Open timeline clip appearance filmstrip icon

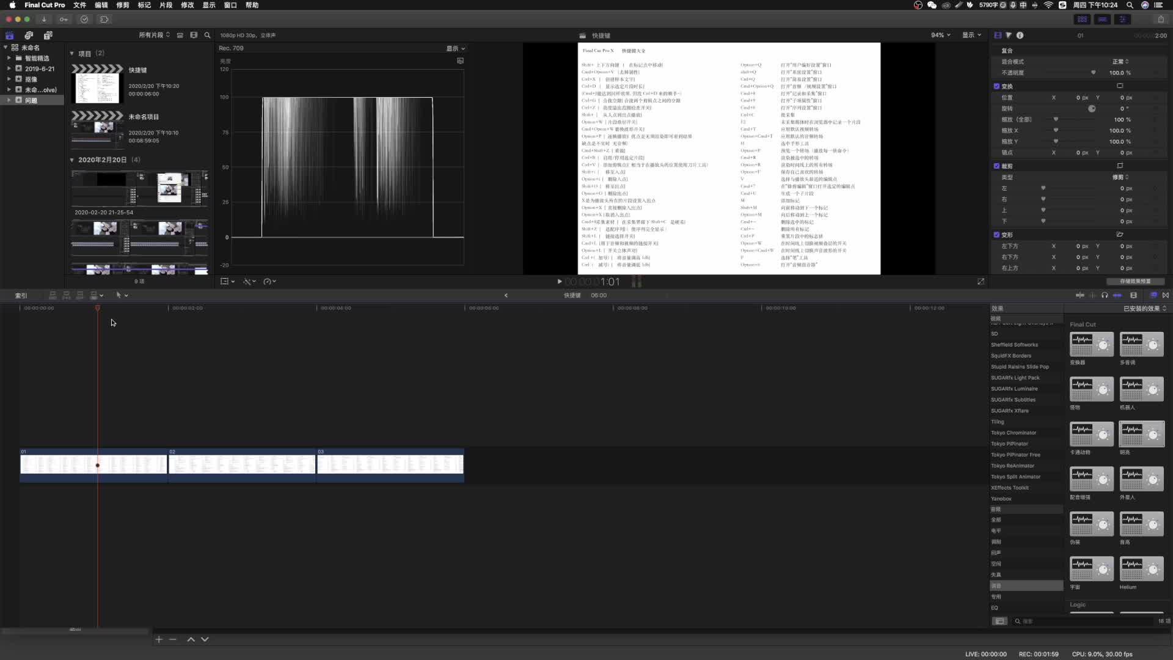(1134, 295)
